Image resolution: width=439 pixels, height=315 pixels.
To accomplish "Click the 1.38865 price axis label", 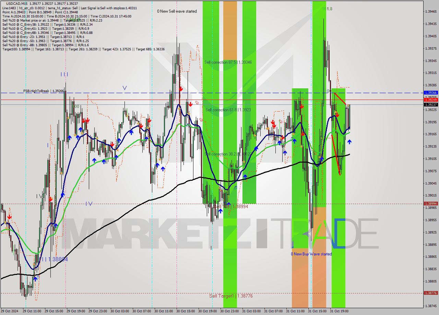I will pyautogui.click(x=431, y=257).
